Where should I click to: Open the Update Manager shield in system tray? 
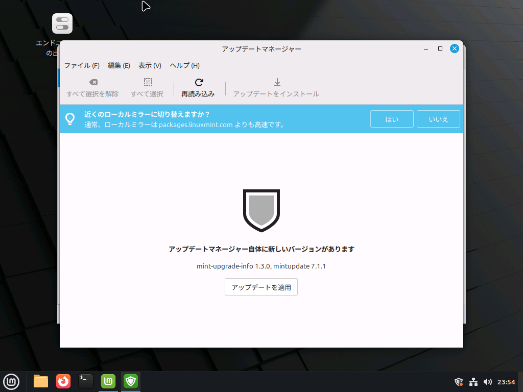pyautogui.click(x=458, y=381)
